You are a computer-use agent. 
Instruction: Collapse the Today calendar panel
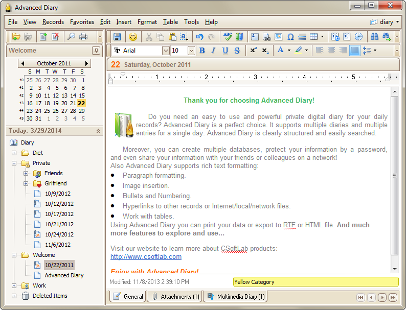[x=98, y=131]
